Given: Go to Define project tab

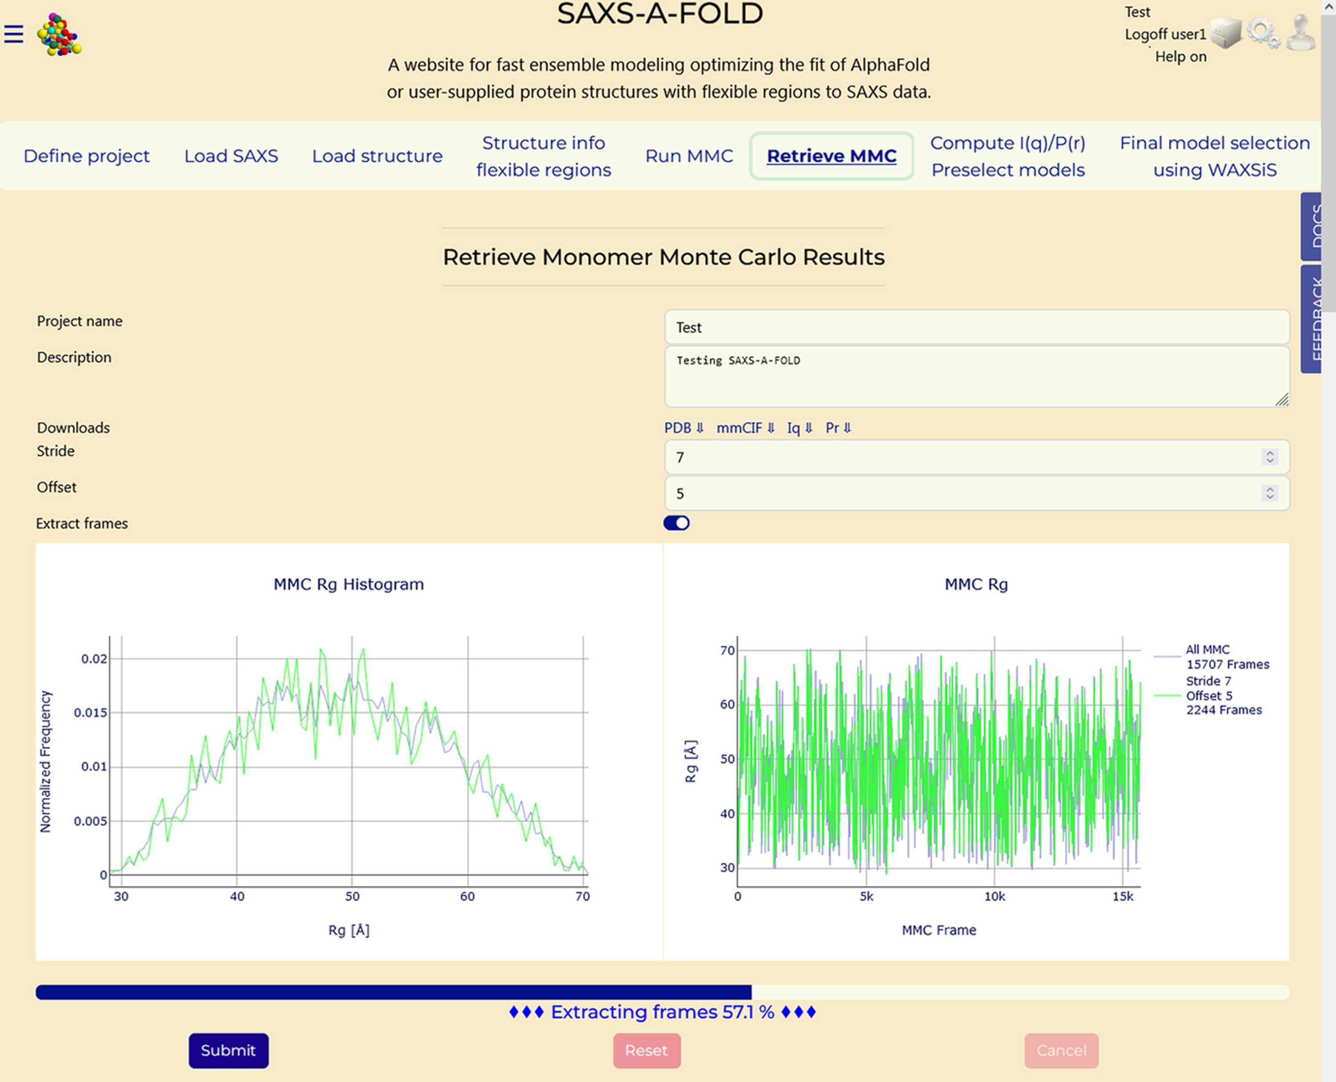Looking at the screenshot, I should [87, 156].
